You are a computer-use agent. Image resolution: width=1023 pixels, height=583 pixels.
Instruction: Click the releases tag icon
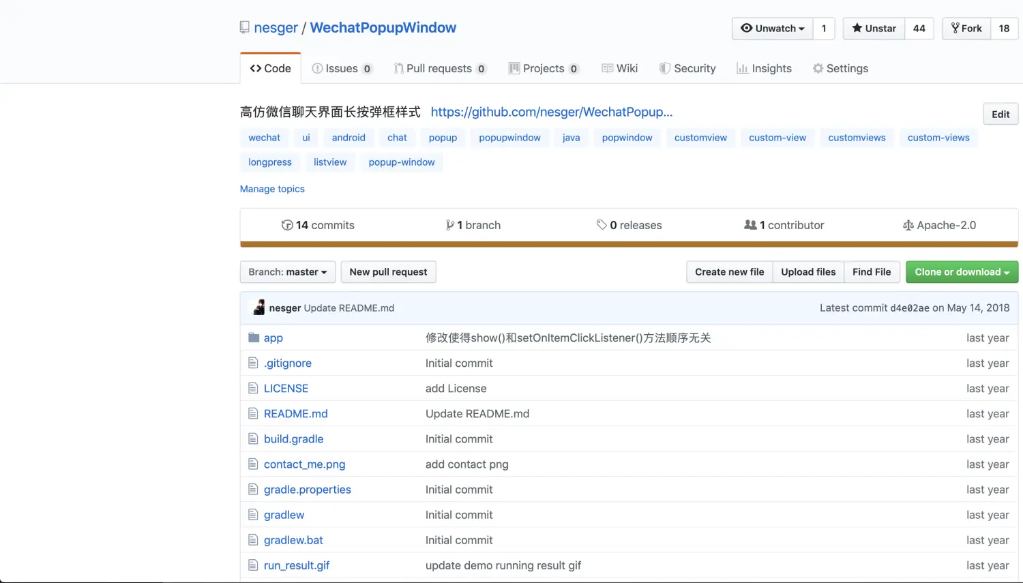coord(602,224)
